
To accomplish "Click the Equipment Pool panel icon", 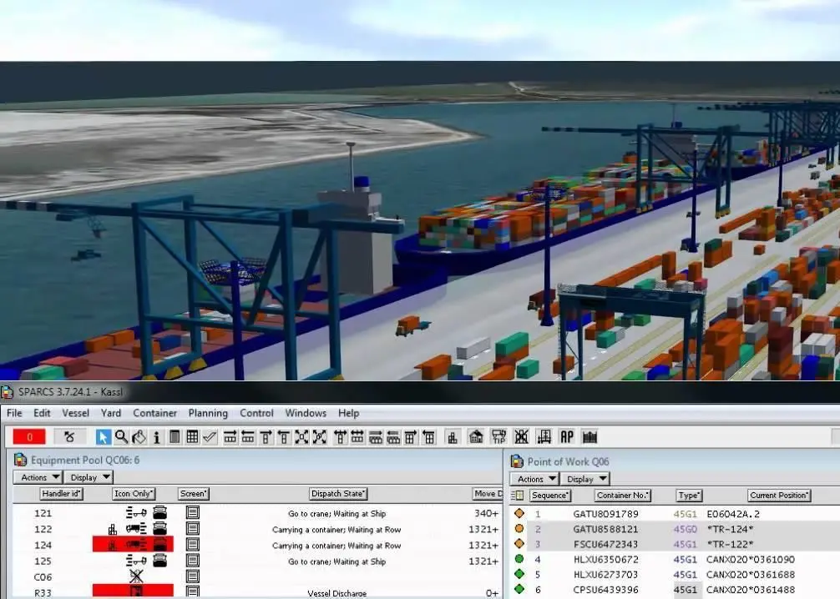I will (20, 460).
